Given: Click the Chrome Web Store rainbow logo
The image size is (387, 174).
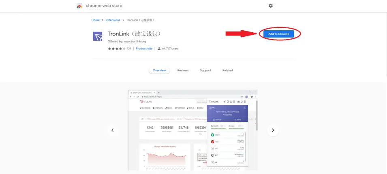Looking at the screenshot, I should point(79,6).
